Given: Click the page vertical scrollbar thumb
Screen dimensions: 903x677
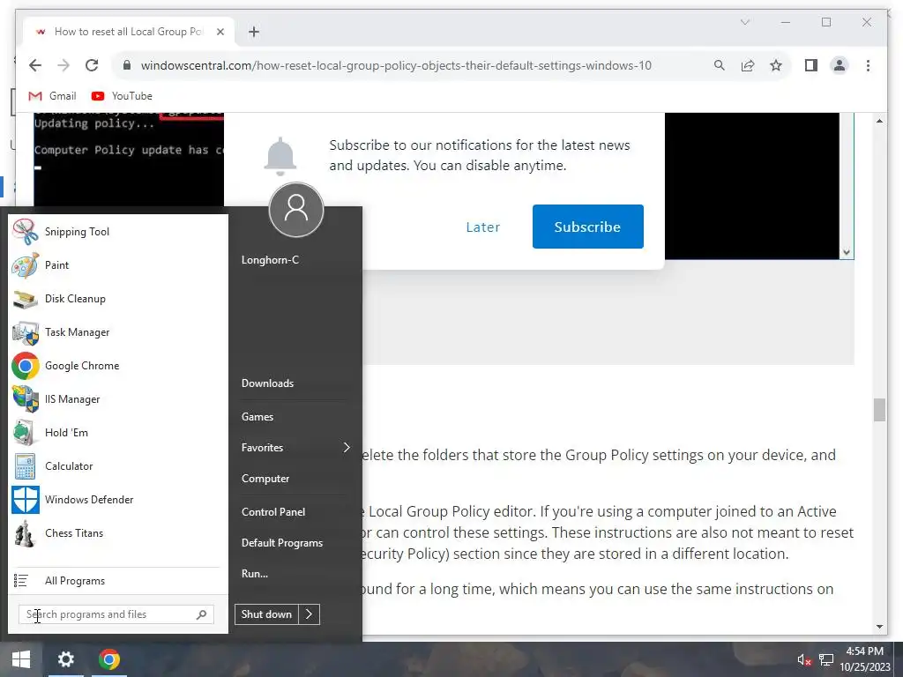Looking at the screenshot, I should coord(879,410).
